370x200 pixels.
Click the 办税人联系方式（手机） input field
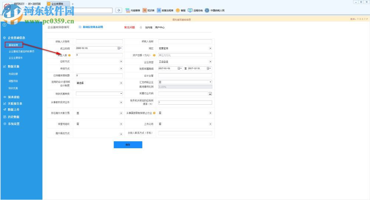pos(185,133)
